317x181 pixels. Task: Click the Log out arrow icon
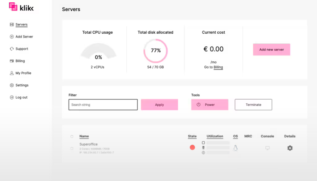(12, 97)
